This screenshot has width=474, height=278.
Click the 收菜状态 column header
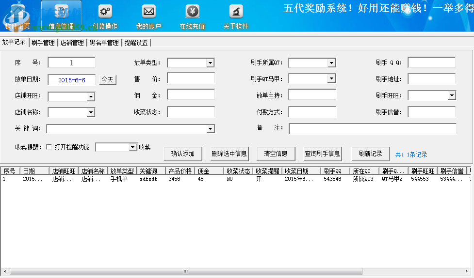[238, 171]
